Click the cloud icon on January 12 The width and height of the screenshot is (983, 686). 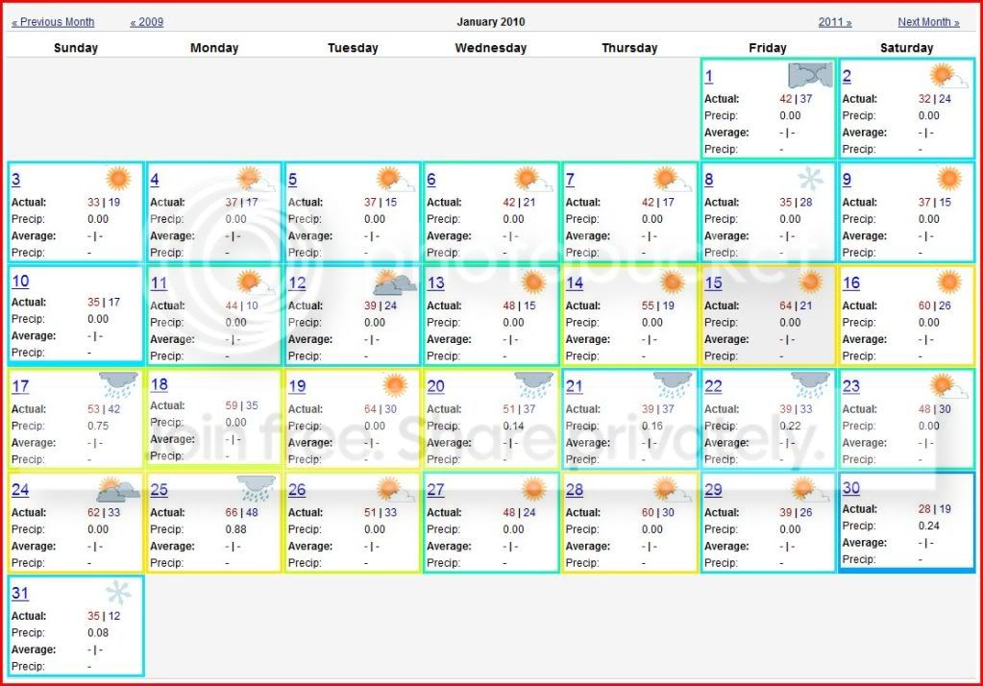point(395,282)
